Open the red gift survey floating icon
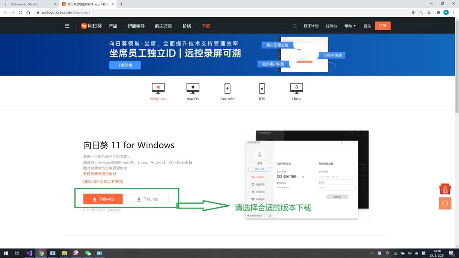 445,189
